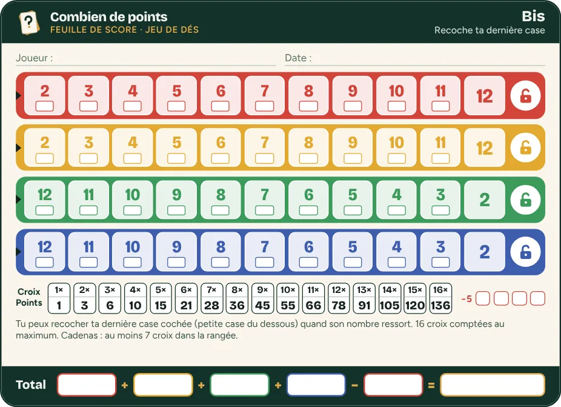Click the 5× = 15 points cell

[x=161, y=298]
